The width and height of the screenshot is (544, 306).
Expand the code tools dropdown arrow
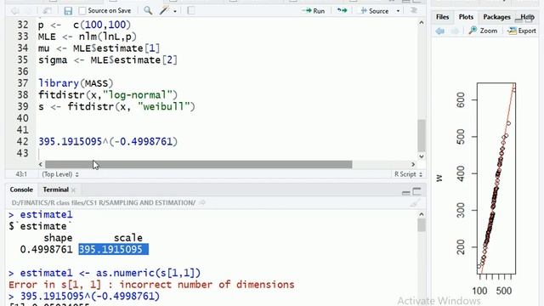coord(175,11)
